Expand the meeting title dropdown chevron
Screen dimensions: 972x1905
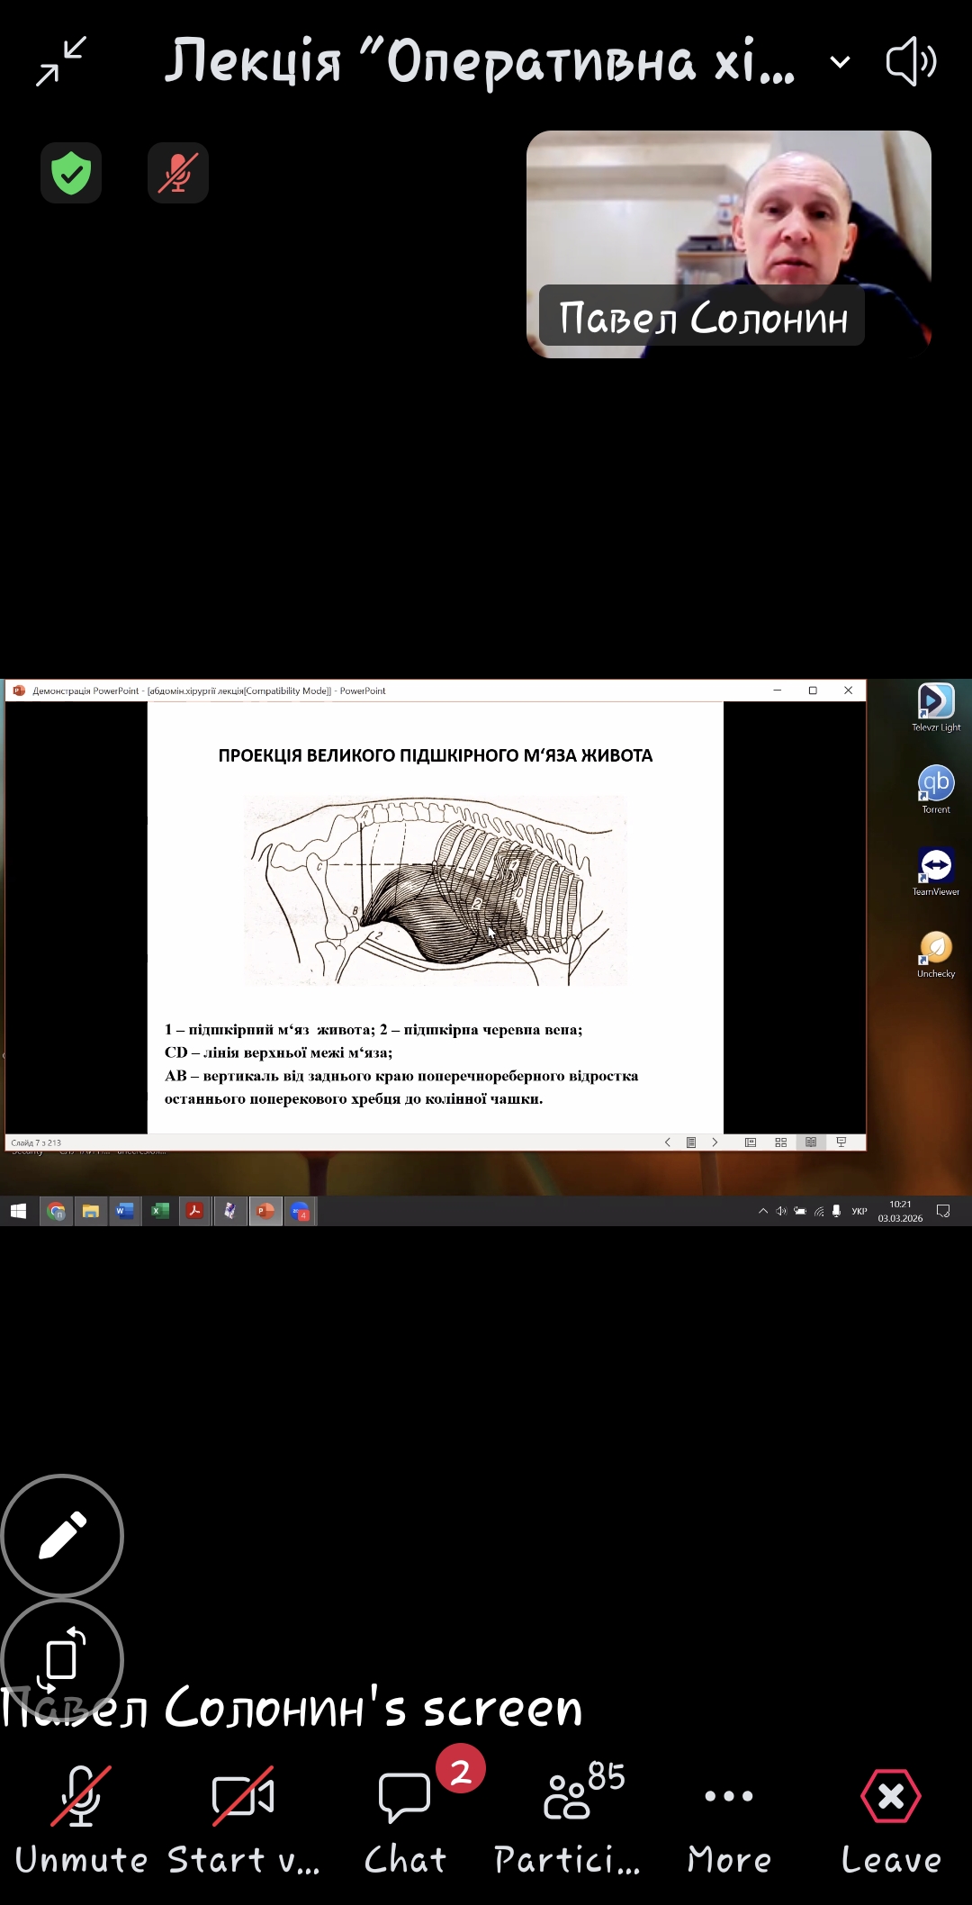[x=839, y=62]
